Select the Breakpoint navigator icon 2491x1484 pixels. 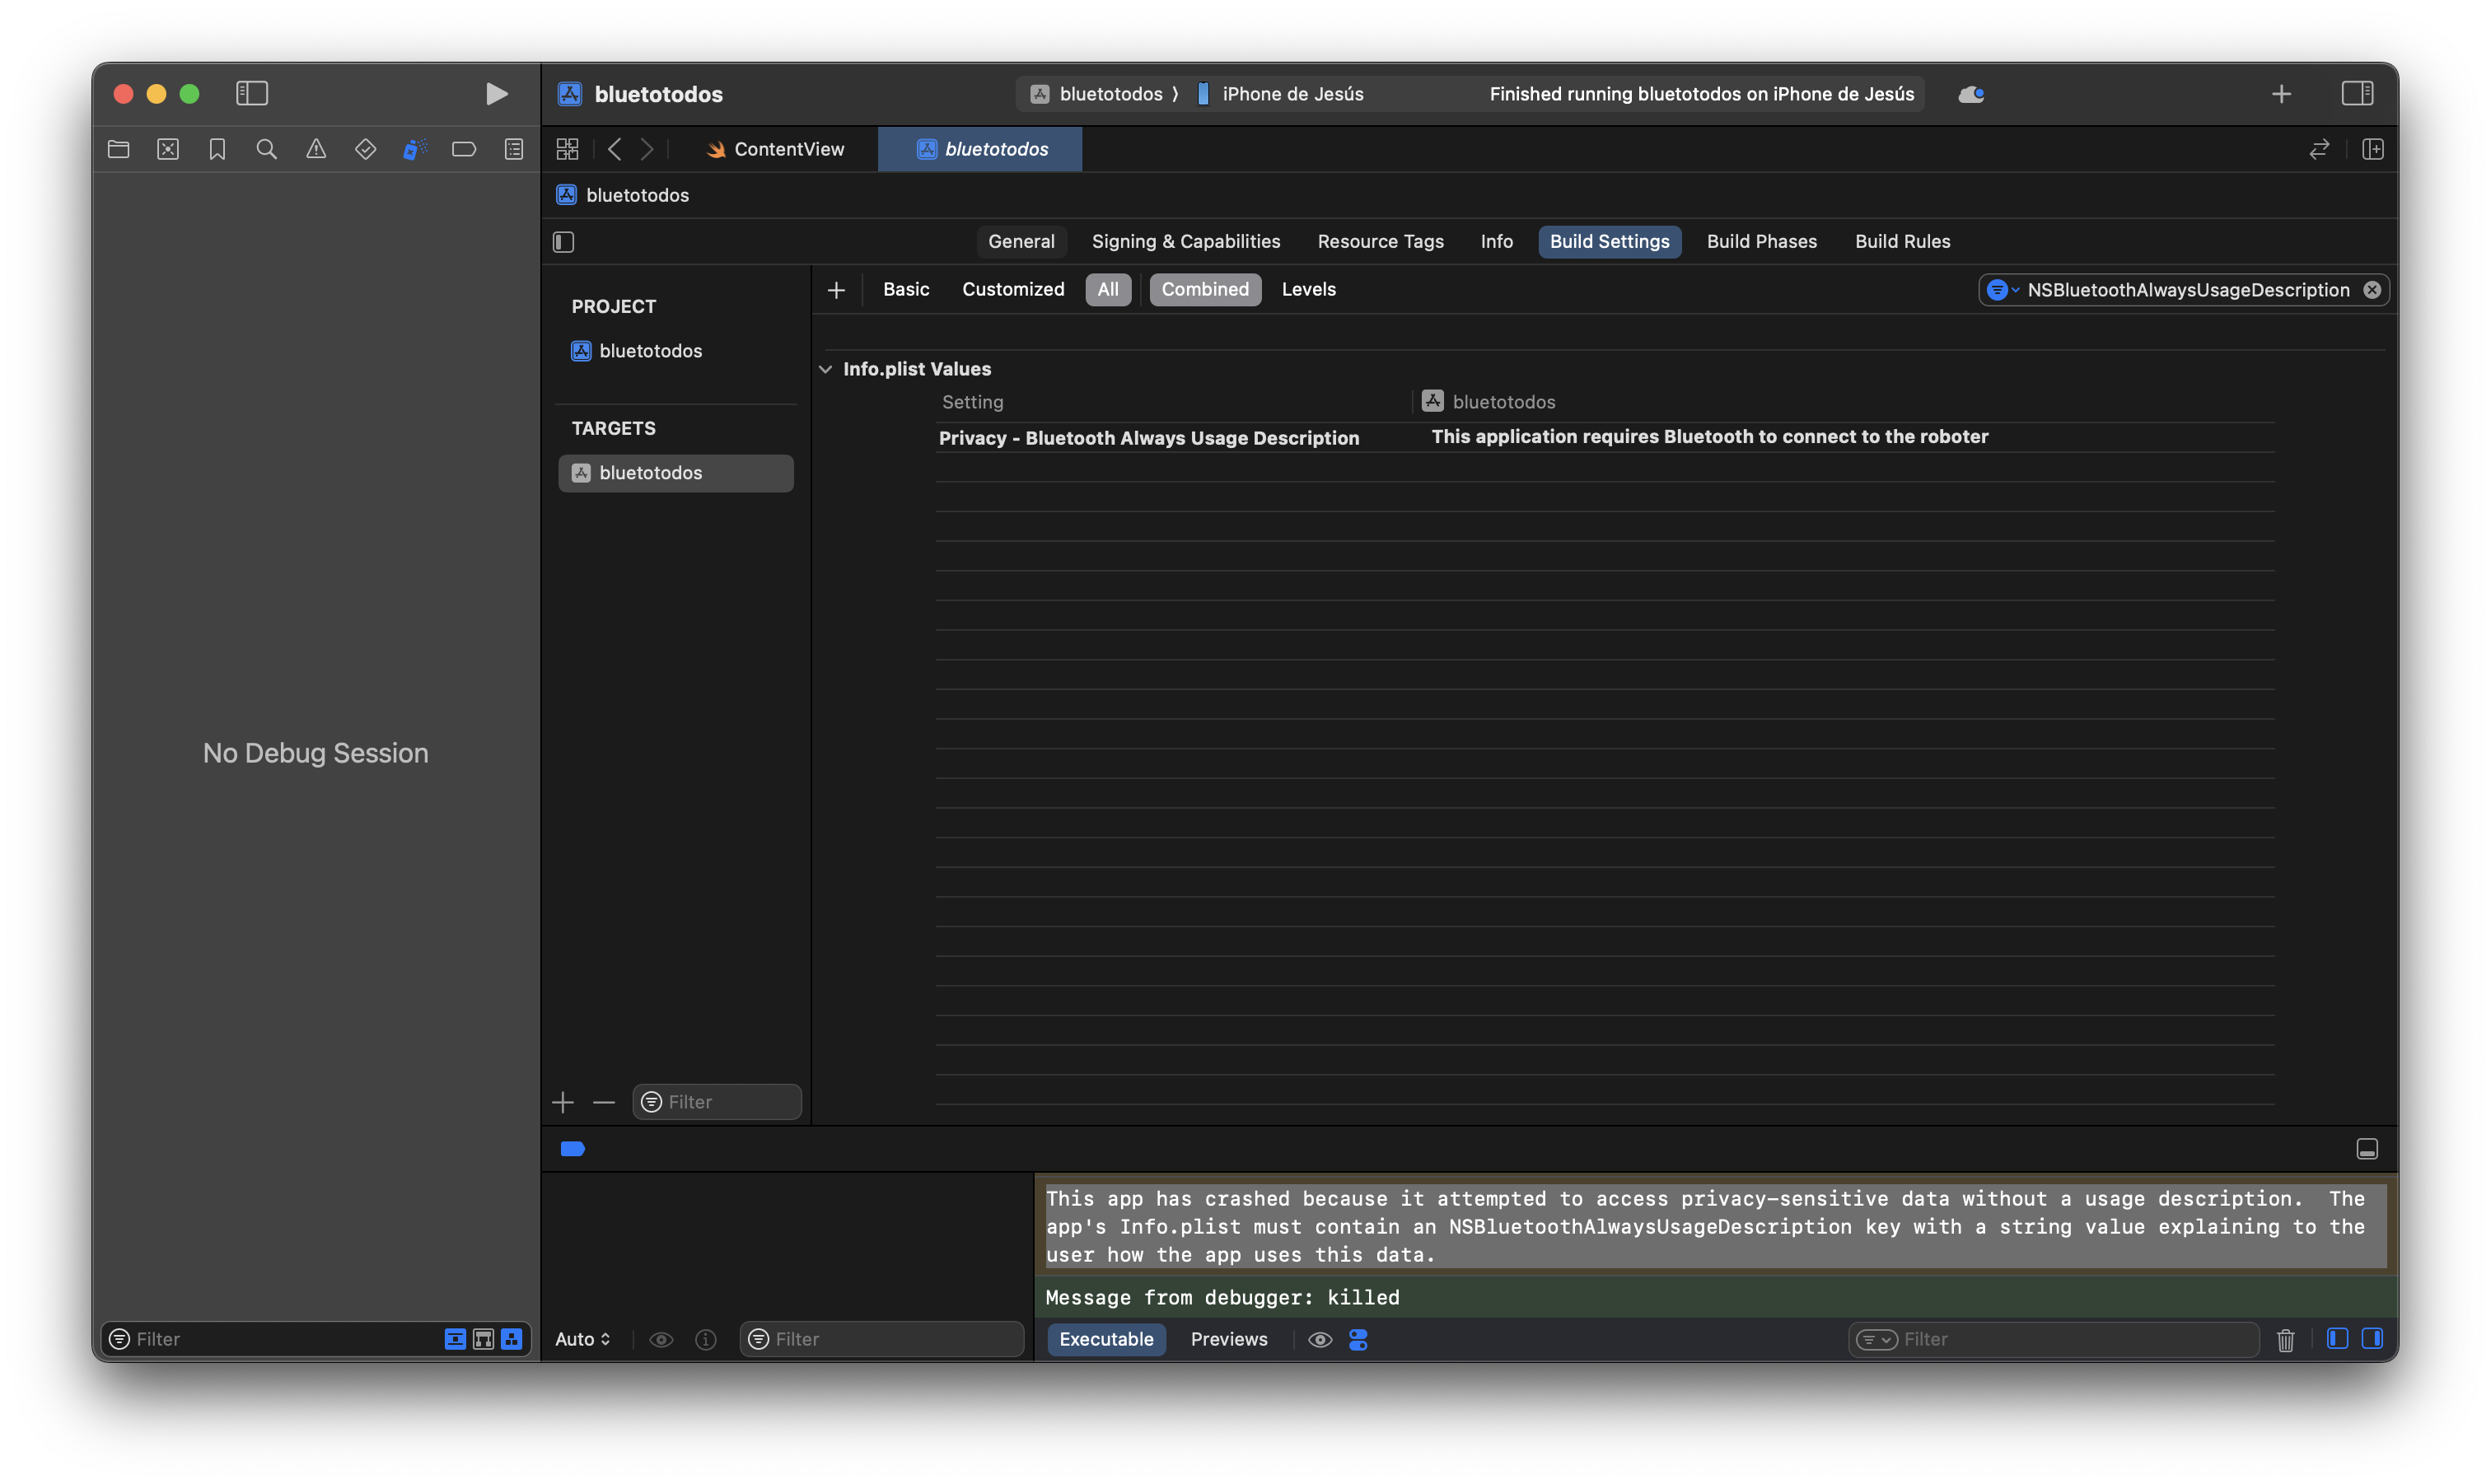(464, 149)
